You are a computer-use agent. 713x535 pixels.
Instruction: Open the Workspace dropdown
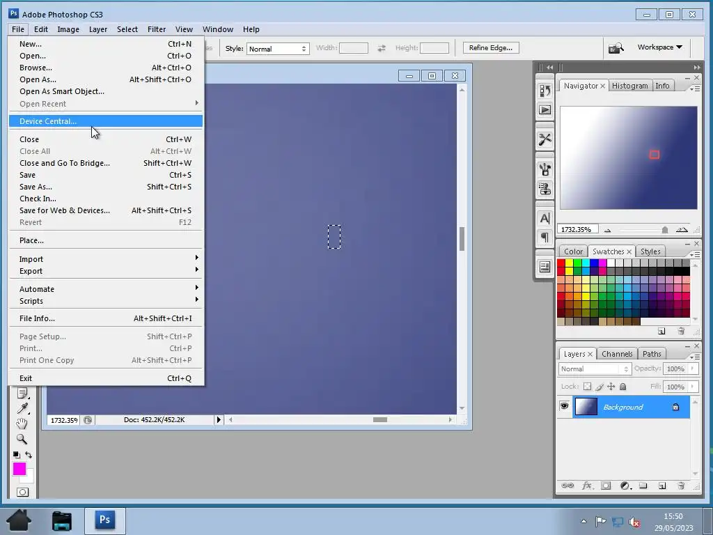tap(659, 47)
